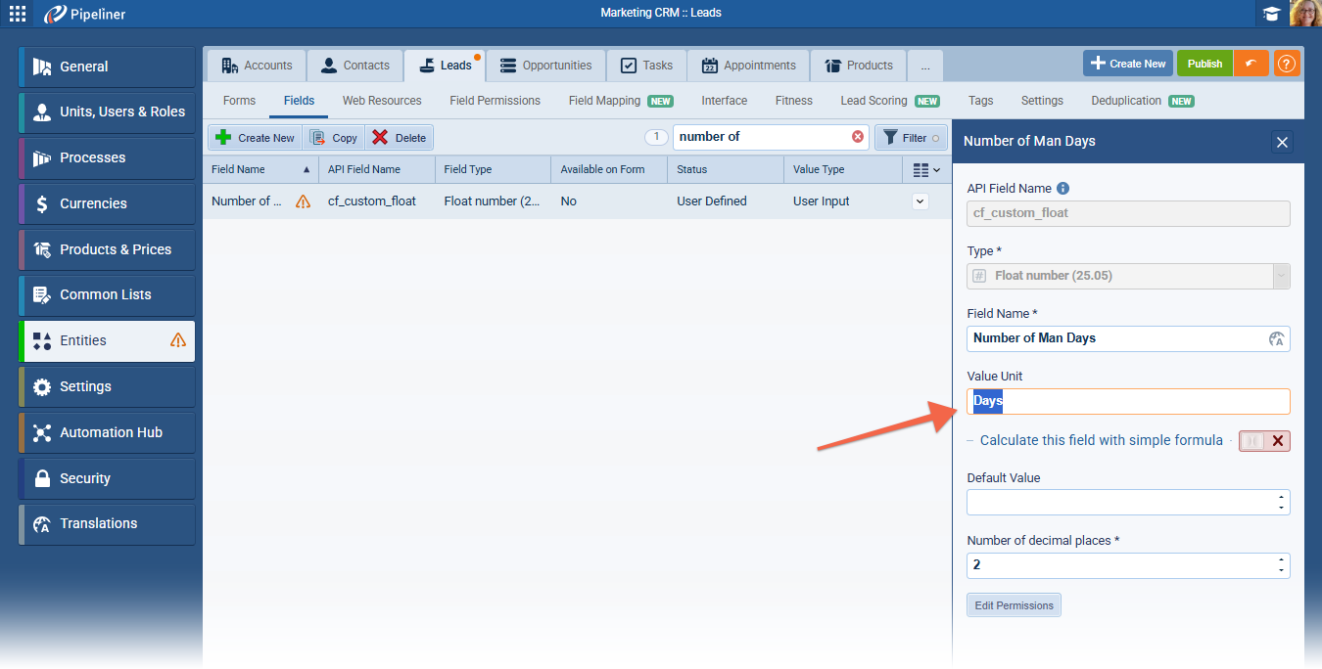Click the API Field Name info icon
Image resolution: width=1322 pixels, height=669 pixels.
coord(1062,189)
